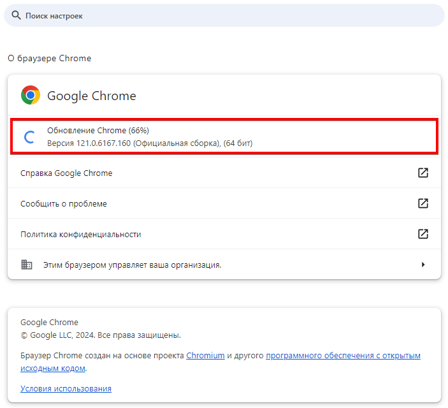Image resolution: width=448 pixels, height=408 pixels.
Task: Expand the managed browser arrow
Action: pyautogui.click(x=423, y=265)
